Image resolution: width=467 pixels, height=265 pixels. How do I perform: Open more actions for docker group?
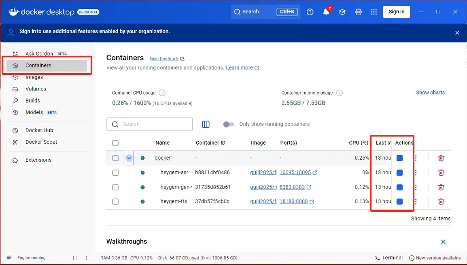click(416, 158)
